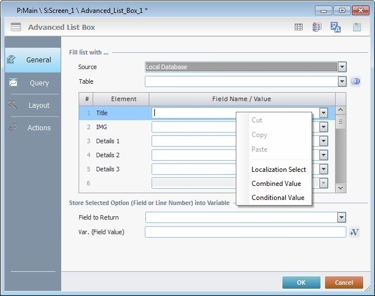Click the database stack icon with red plus
The width and height of the screenshot is (375, 296).
(x=317, y=27)
